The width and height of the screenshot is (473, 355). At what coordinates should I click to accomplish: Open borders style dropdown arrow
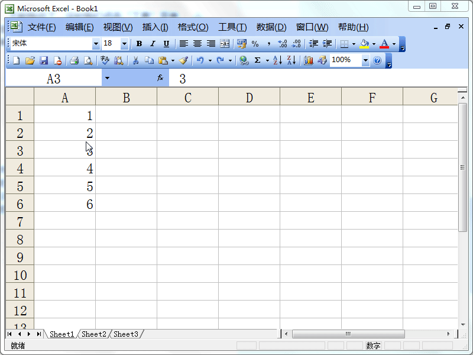tap(354, 44)
